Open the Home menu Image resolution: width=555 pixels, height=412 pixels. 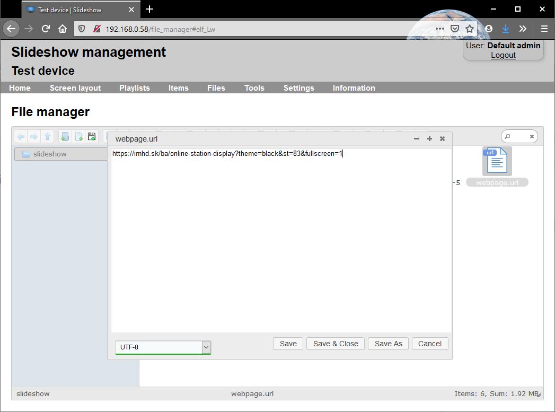click(x=20, y=88)
